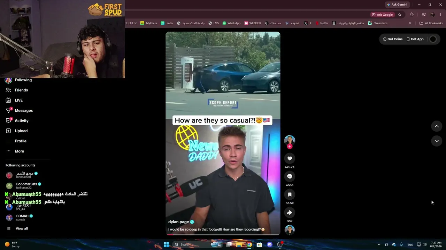Open the WhatsApp bookmark
The height and width of the screenshot is (250, 446).
(x=231, y=23)
